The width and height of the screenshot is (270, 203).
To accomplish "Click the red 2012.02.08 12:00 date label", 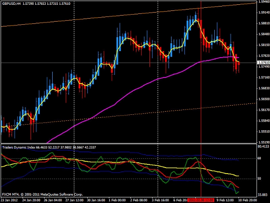I will 201,200.
